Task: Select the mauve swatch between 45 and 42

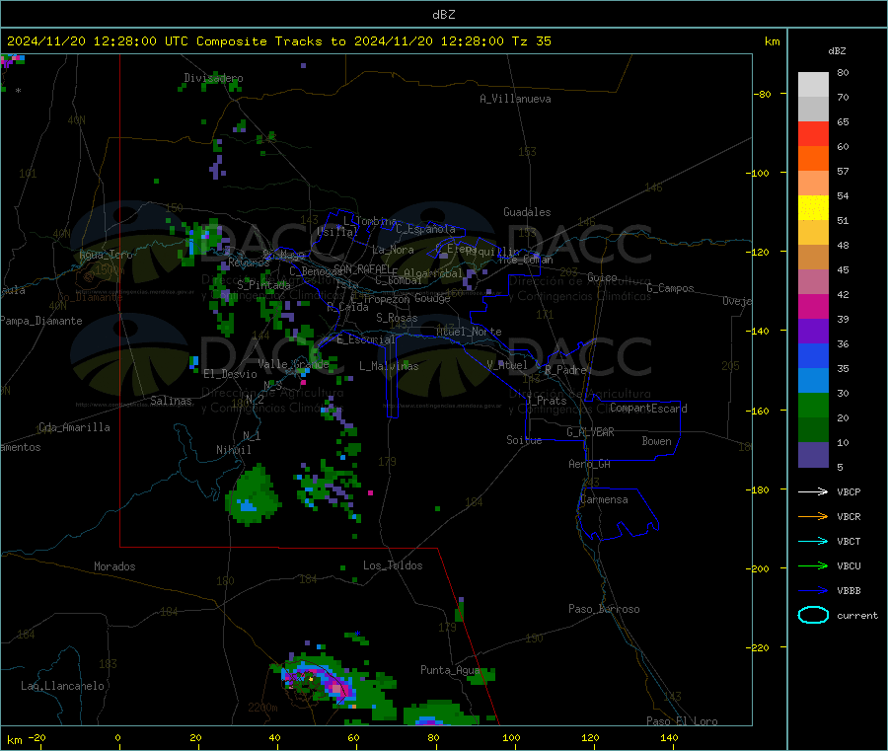Action: coord(813,281)
